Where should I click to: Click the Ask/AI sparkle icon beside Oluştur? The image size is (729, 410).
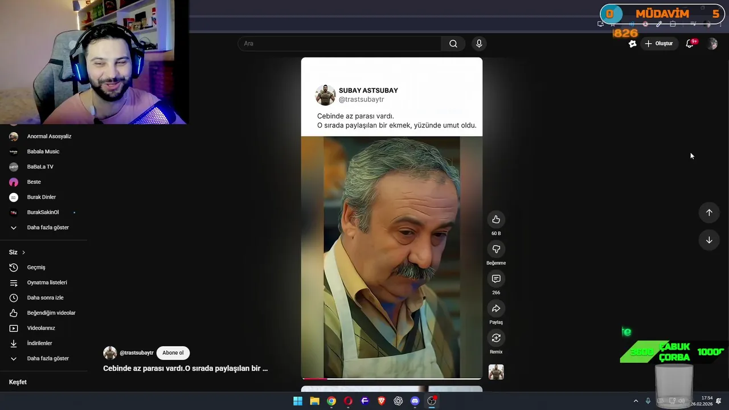click(x=632, y=43)
